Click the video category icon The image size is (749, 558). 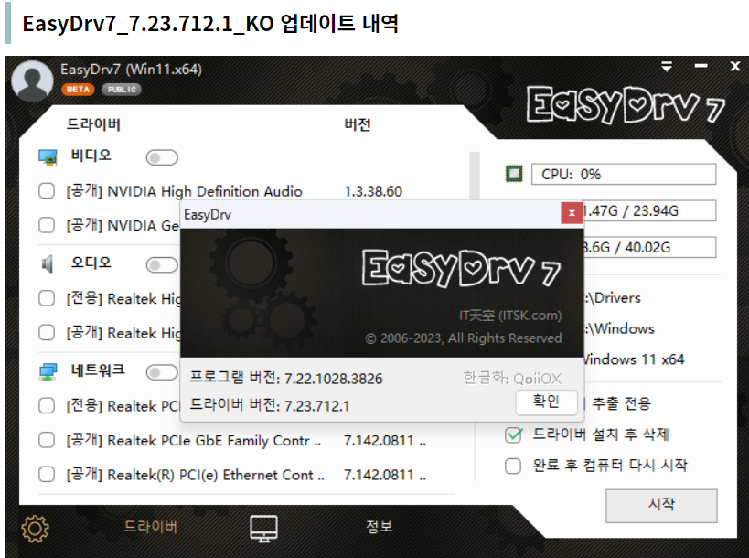tap(48, 156)
